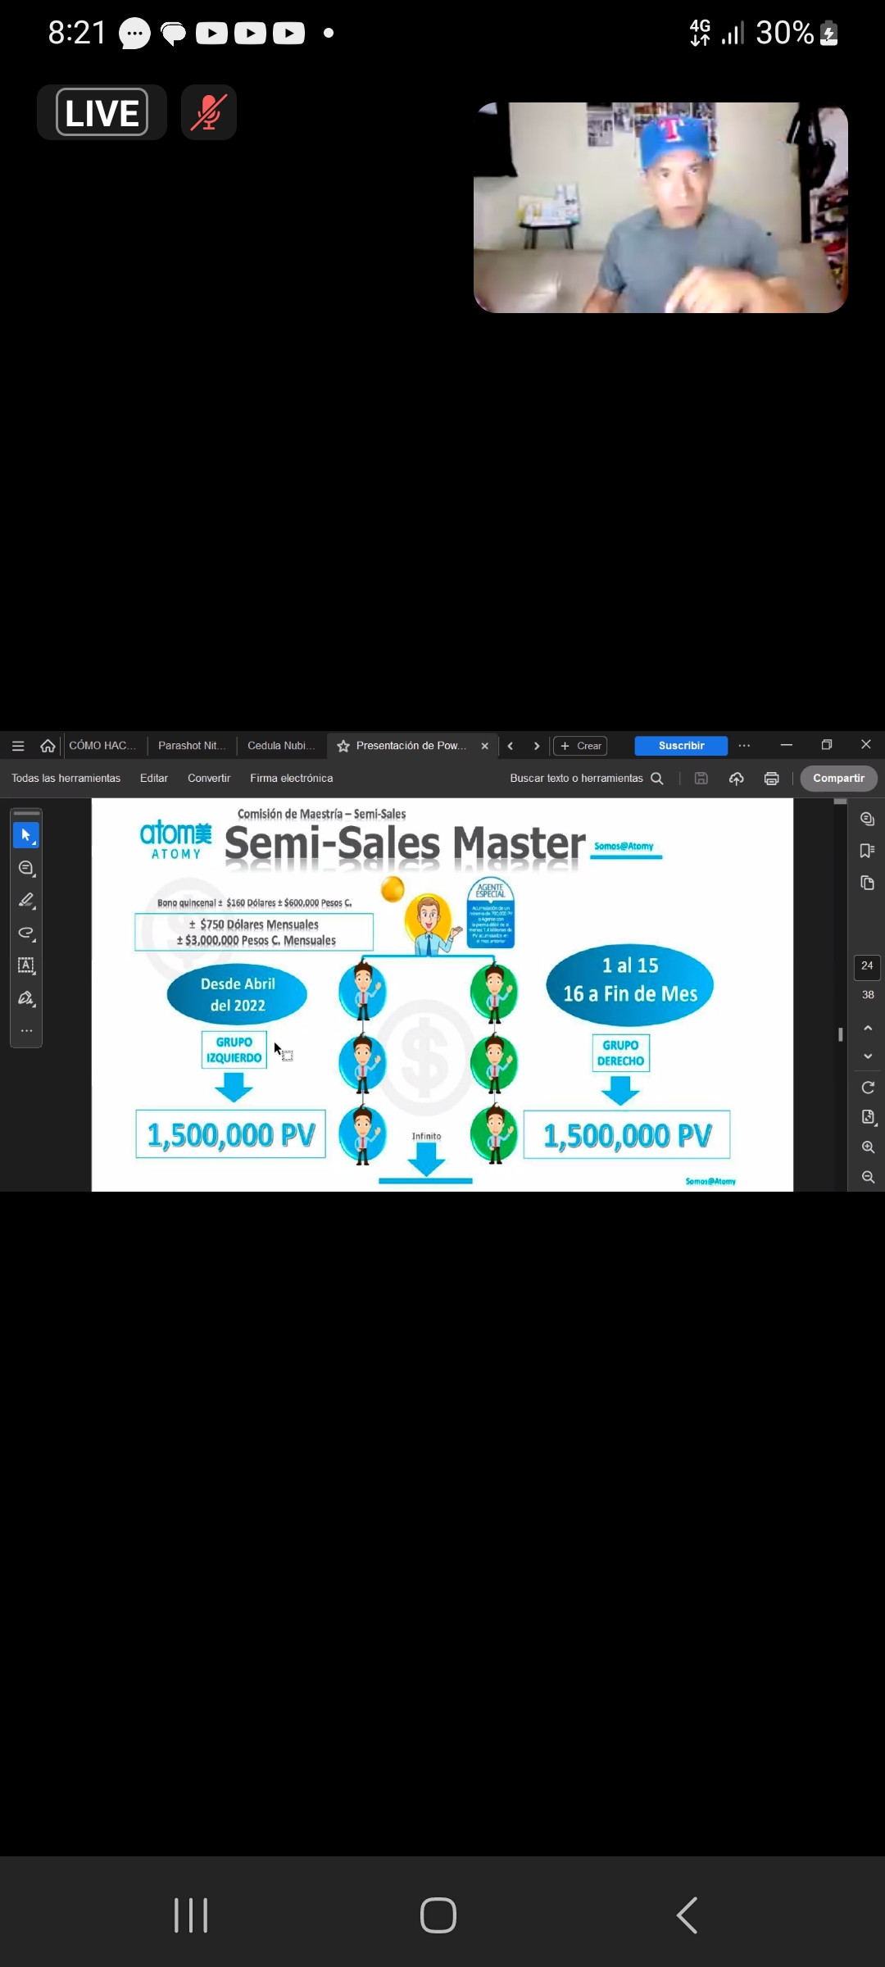Select the text box recognition tool
The width and height of the screenshot is (885, 1967).
(x=26, y=965)
